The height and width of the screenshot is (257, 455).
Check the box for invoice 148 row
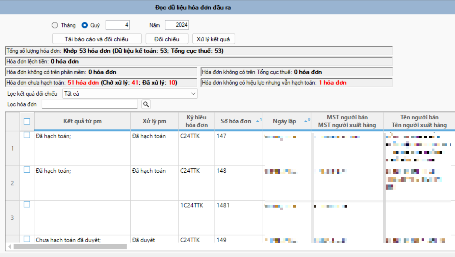[x=27, y=170]
